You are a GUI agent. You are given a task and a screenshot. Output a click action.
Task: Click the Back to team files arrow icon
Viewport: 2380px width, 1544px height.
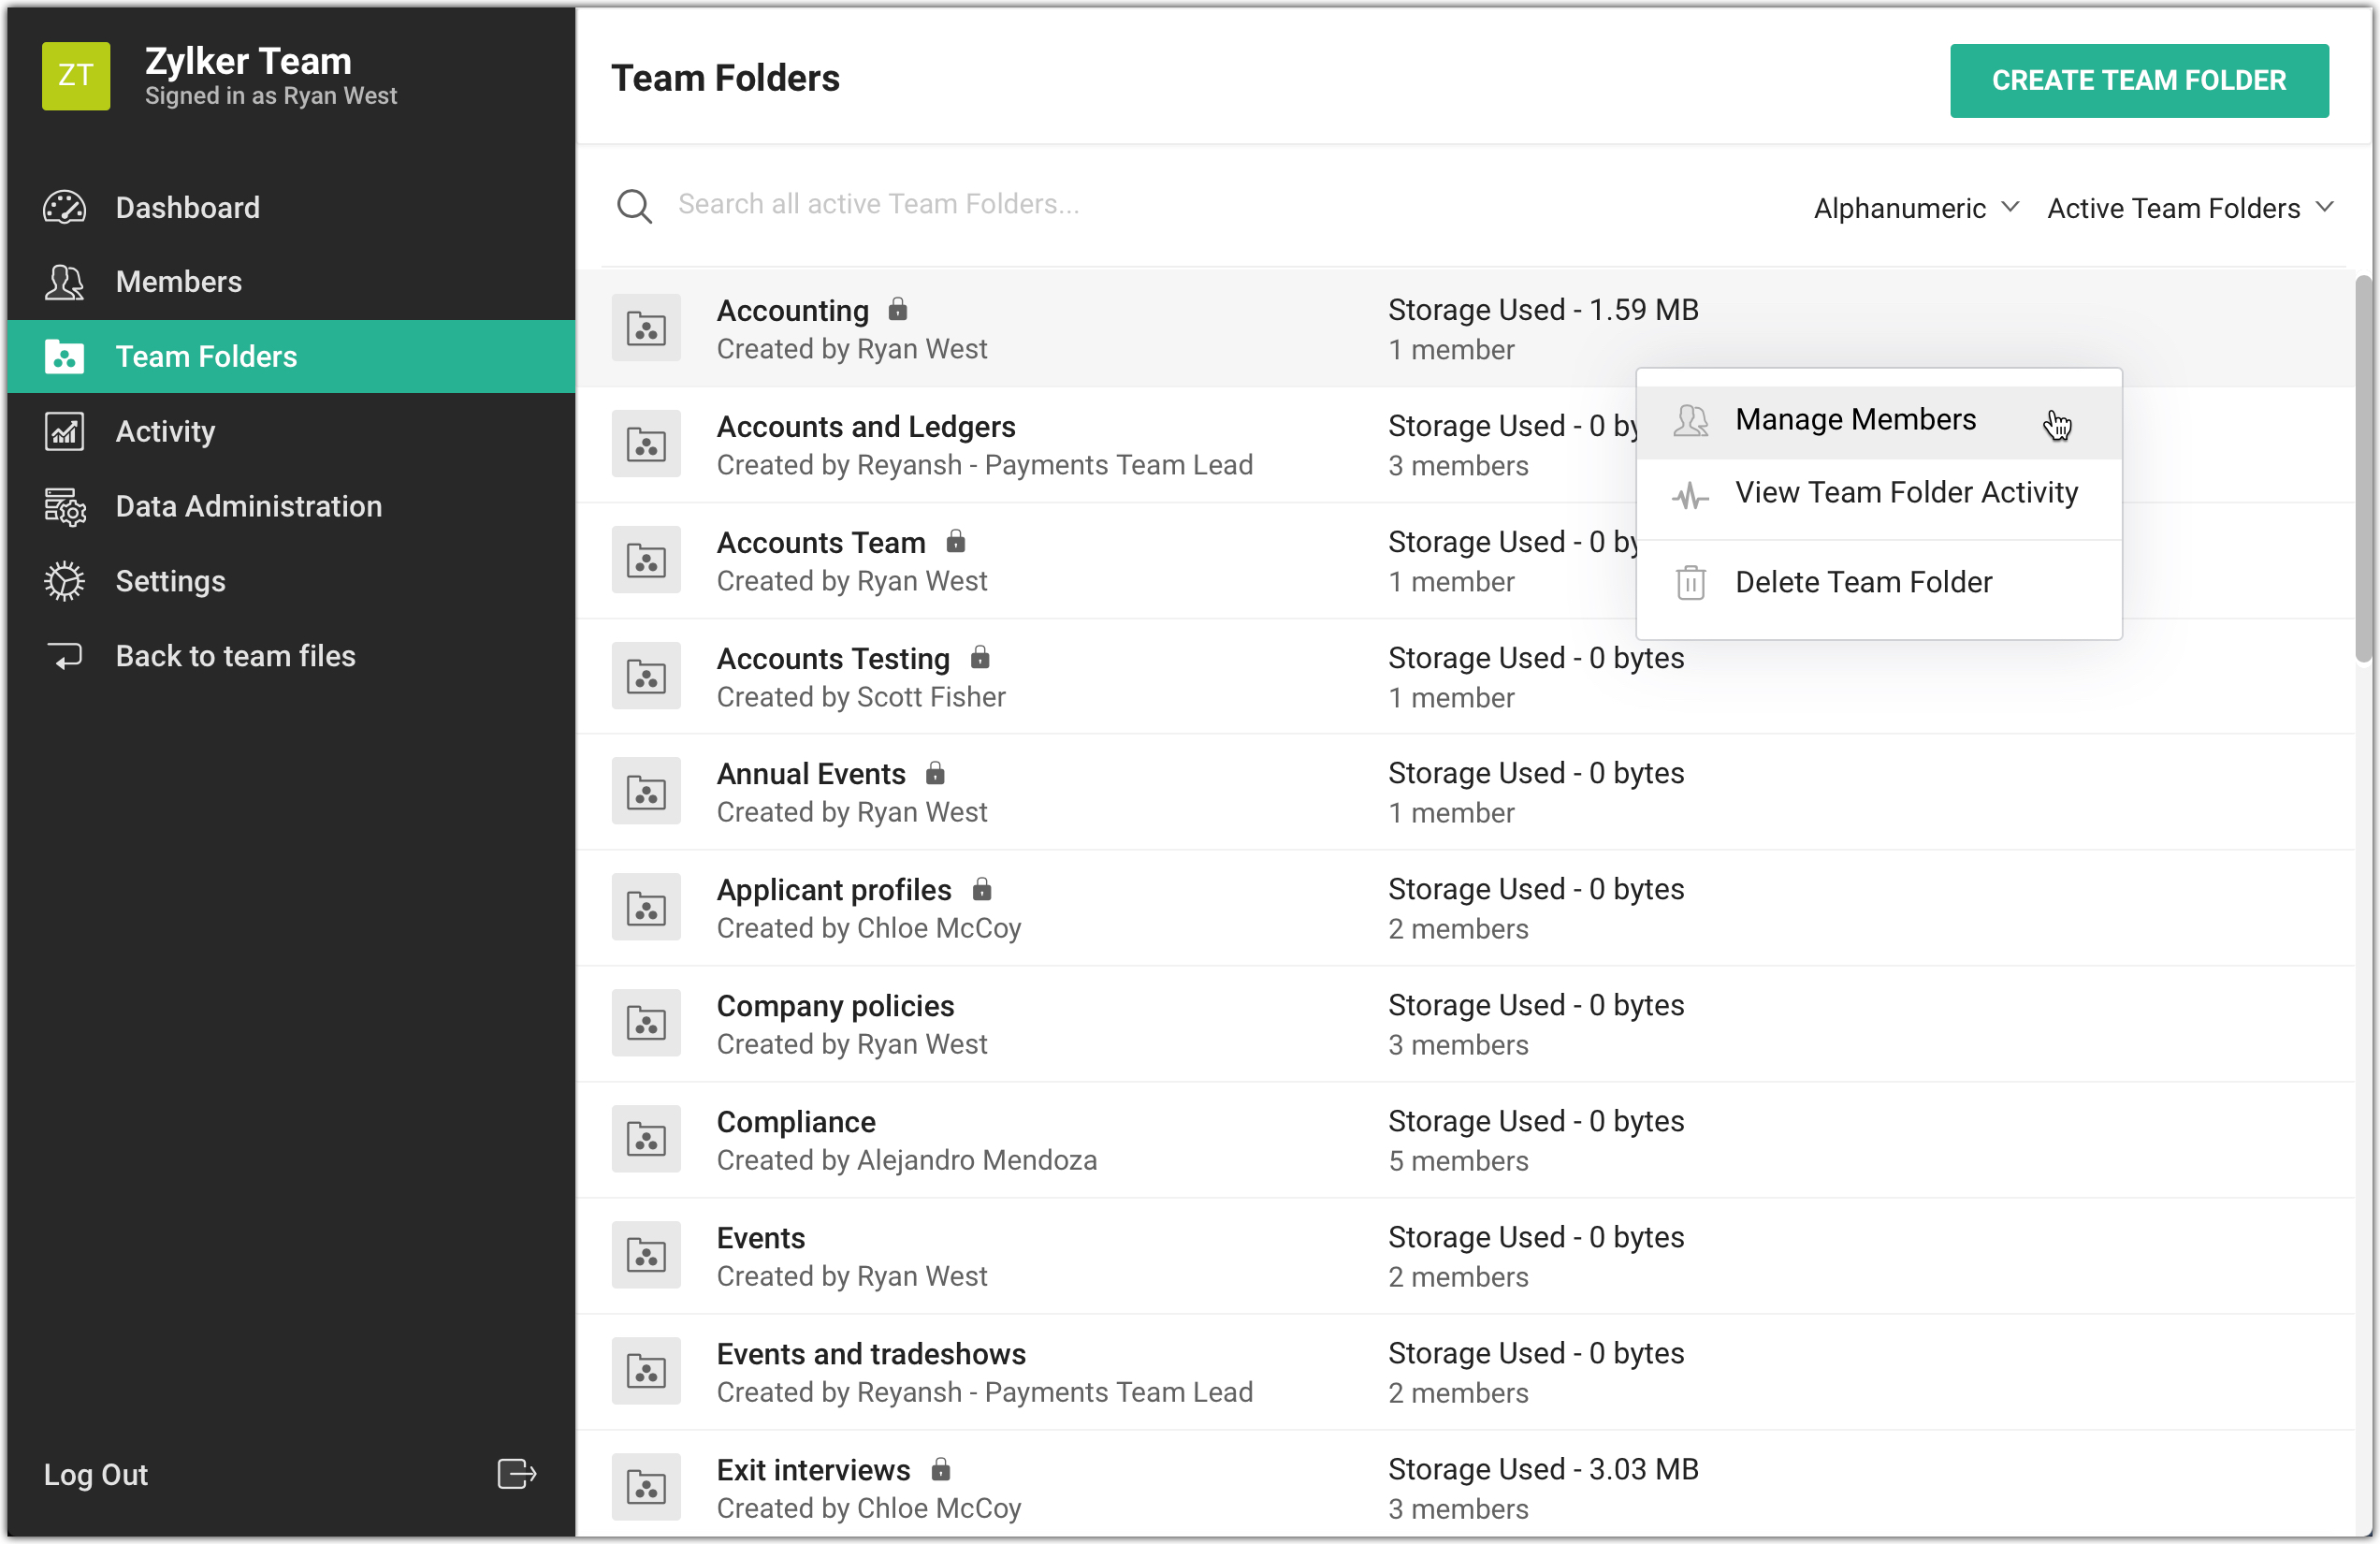(64, 656)
